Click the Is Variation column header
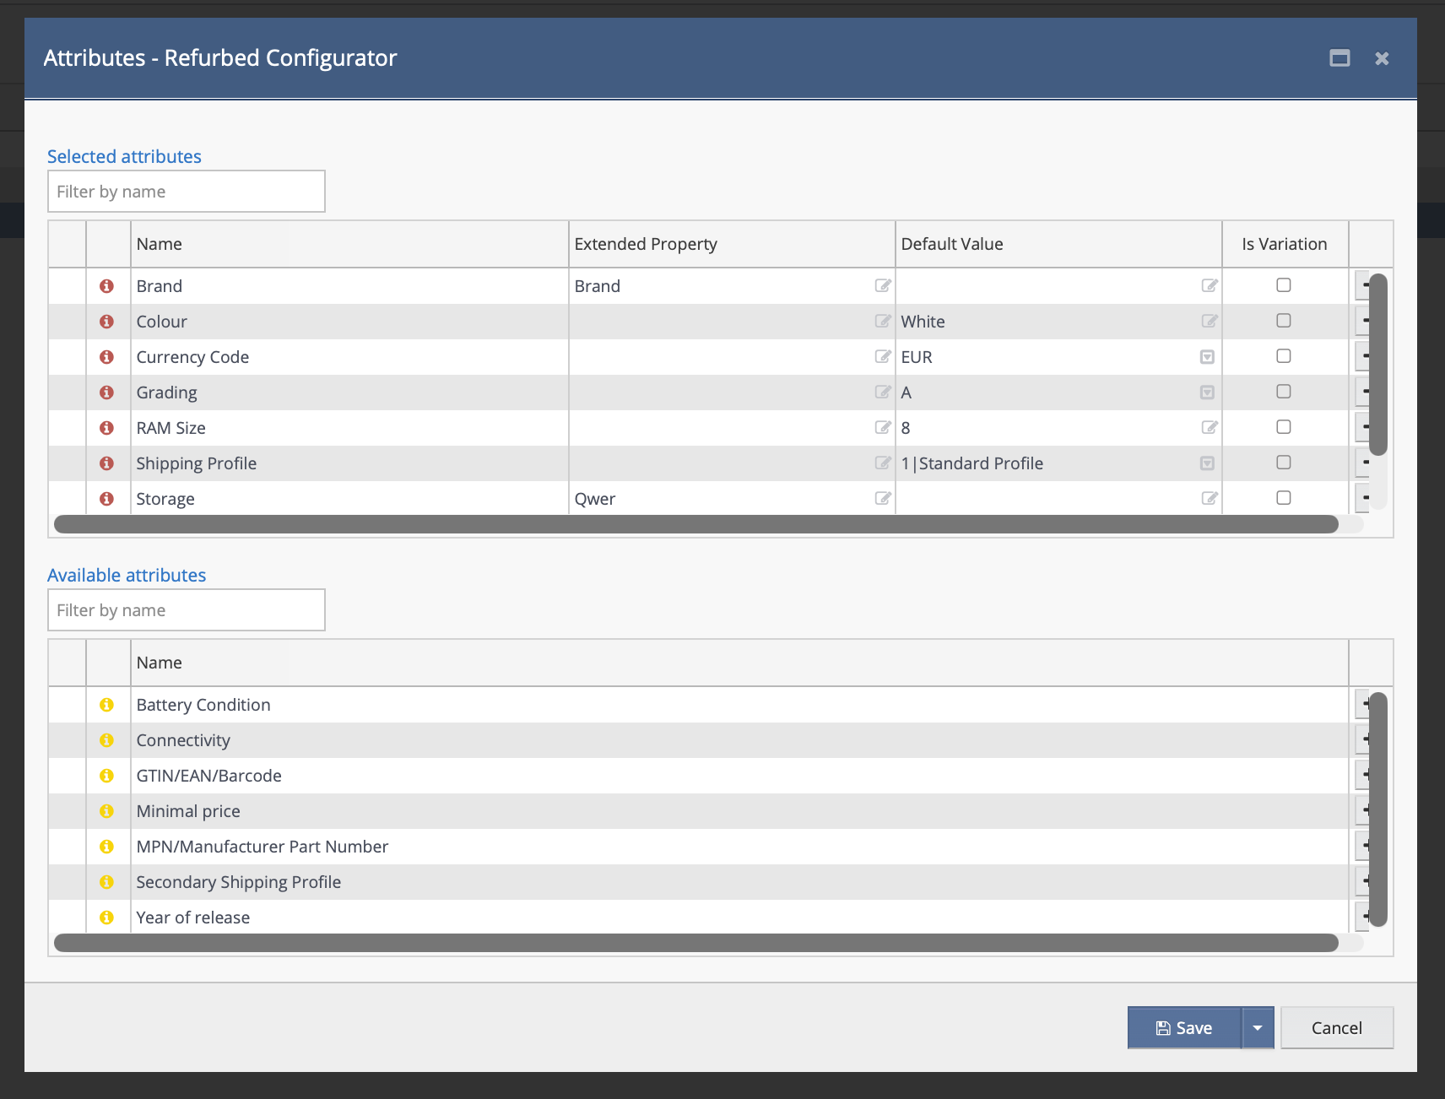Image resolution: width=1445 pixels, height=1099 pixels. 1285,244
